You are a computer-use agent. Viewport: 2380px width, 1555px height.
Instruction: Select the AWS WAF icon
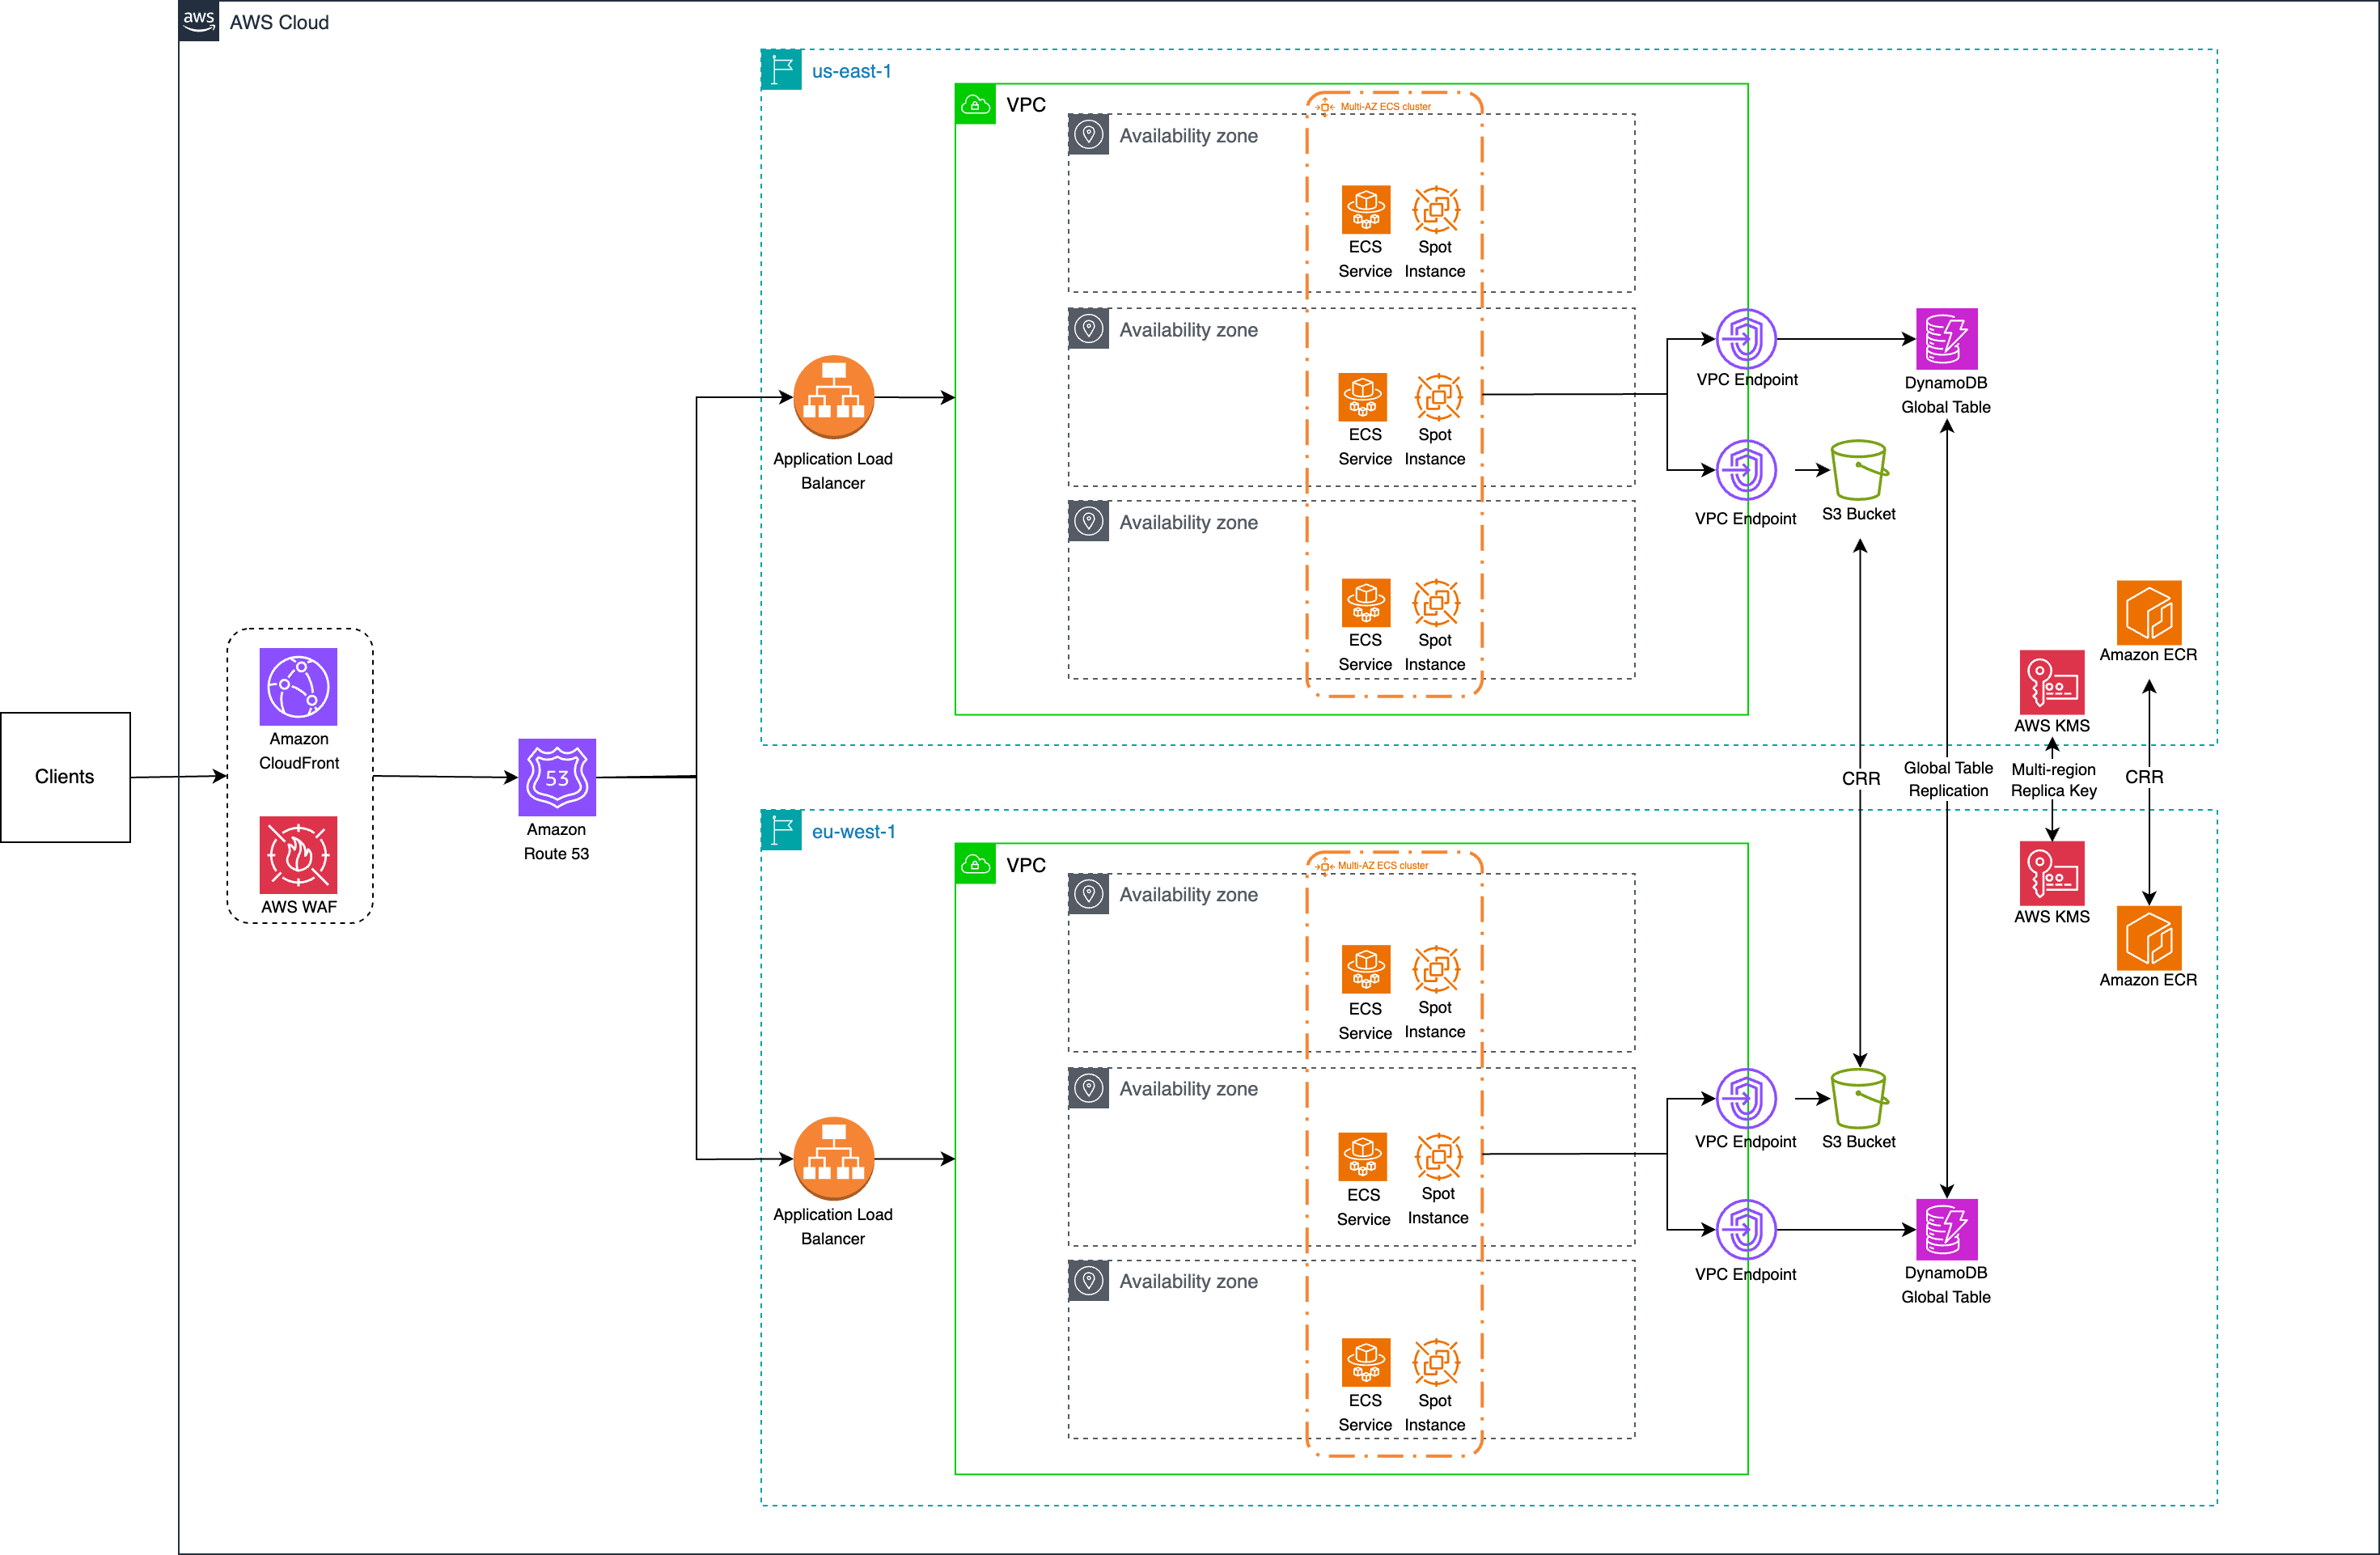tap(298, 854)
